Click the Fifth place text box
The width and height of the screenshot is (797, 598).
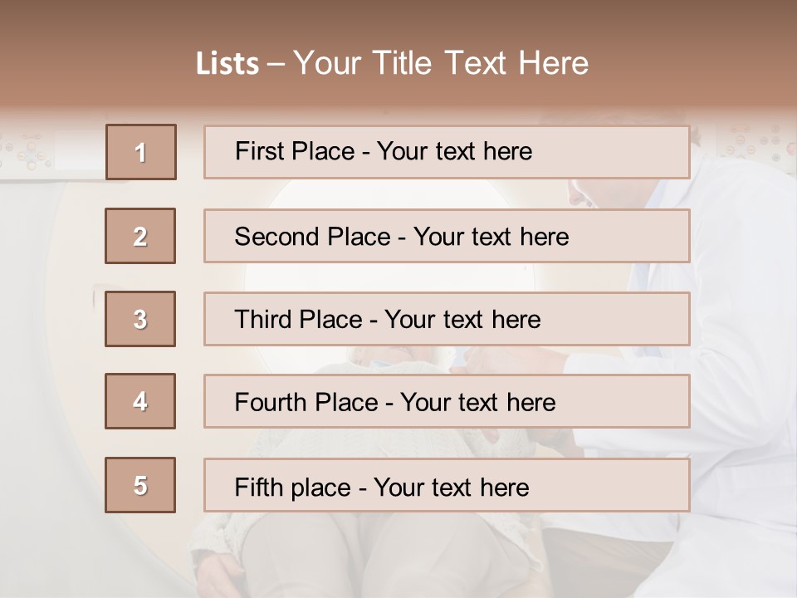point(447,486)
